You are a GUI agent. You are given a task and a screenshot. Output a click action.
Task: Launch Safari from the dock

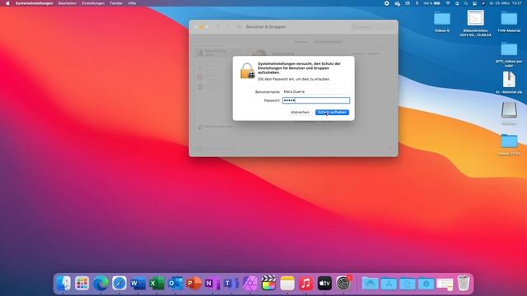[119, 283]
